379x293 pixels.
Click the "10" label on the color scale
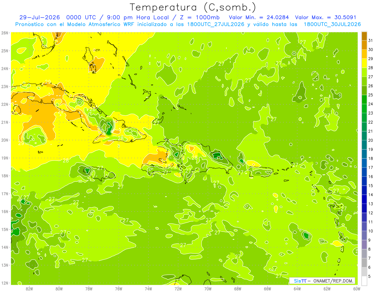pyautogui.click(x=370, y=231)
